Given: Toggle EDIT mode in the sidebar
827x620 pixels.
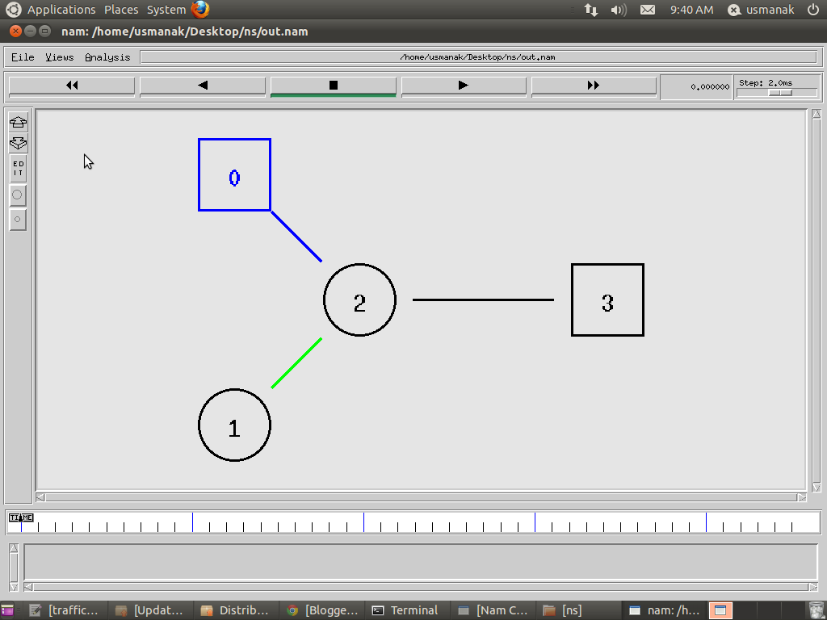Looking at the screenshot, I should pos(17,167).
